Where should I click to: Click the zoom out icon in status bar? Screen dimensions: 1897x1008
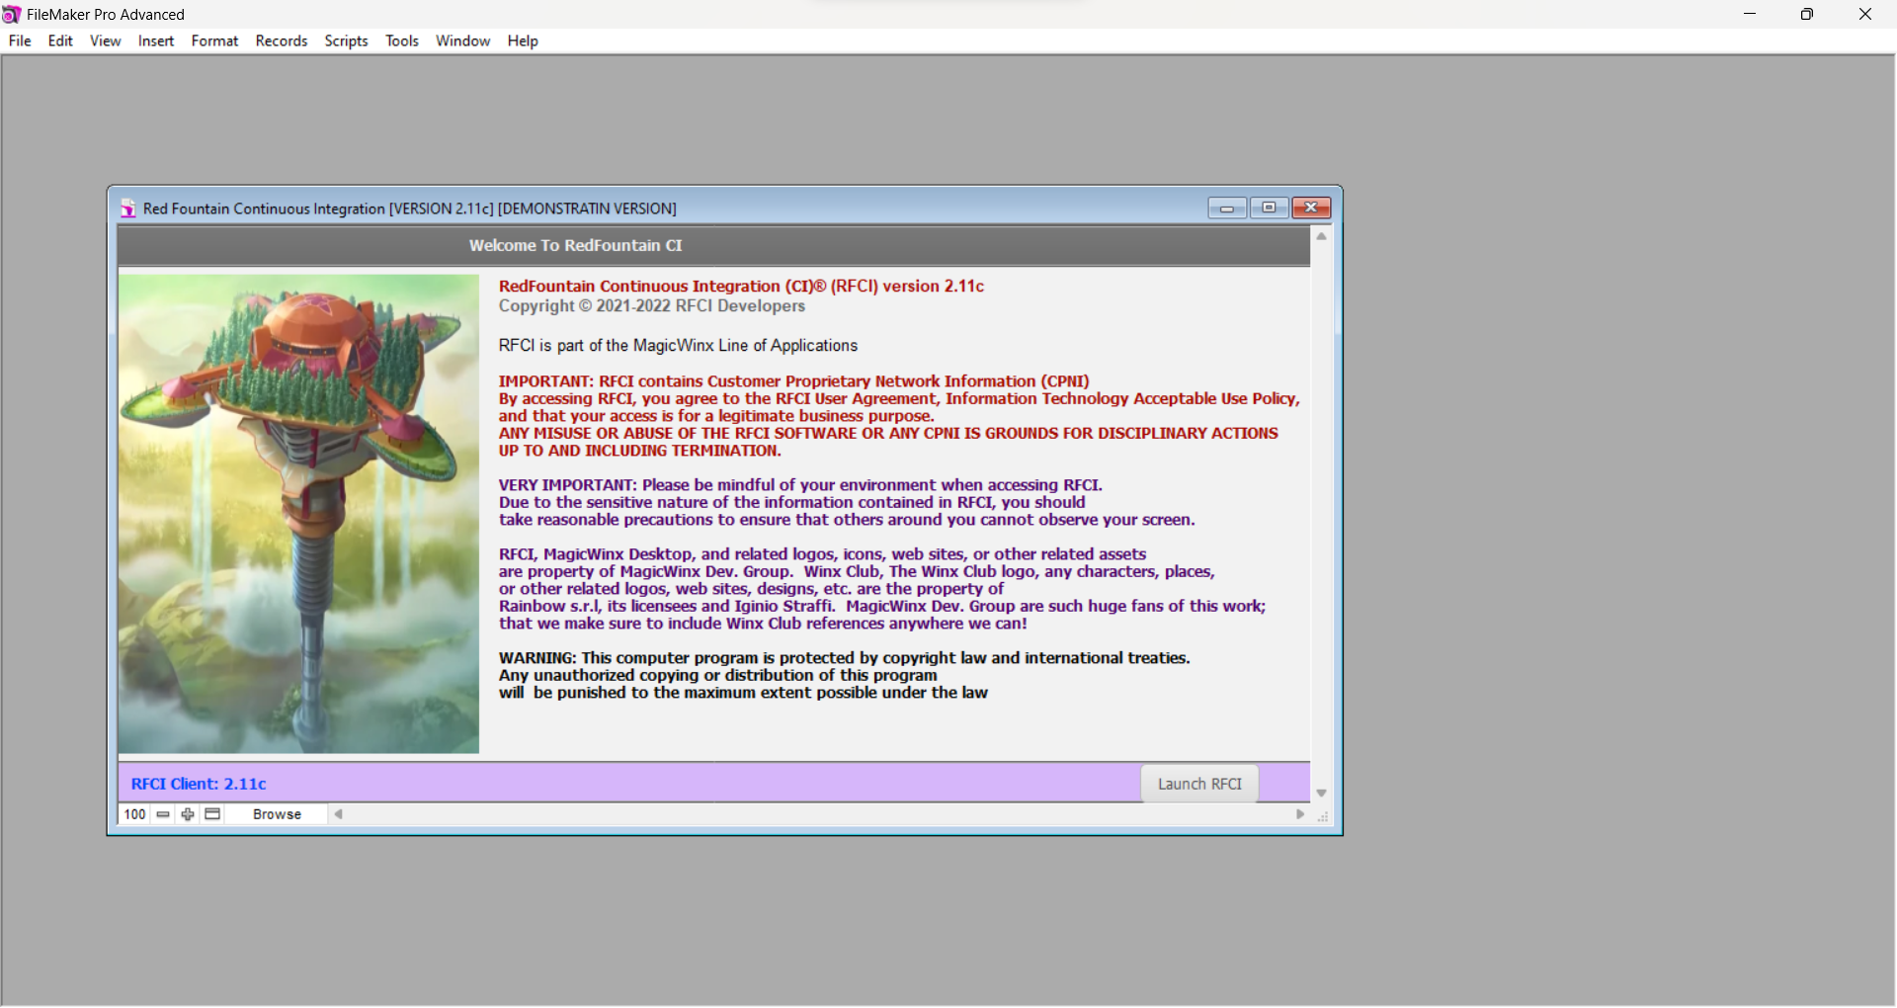163,815
